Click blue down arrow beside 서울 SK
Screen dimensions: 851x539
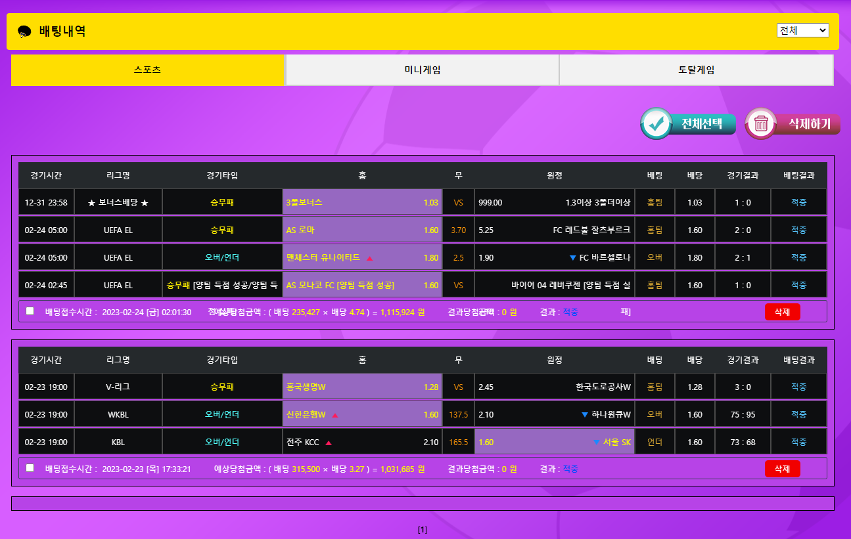coord(597,442)
